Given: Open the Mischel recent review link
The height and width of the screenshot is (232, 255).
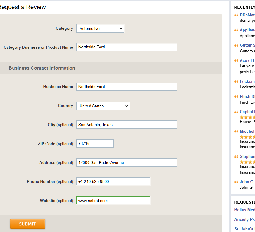Looking at the screenshot, I should point(247,131).
